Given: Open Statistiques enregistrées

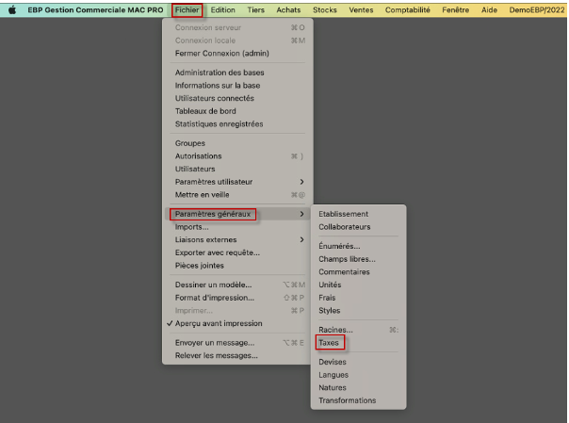Looking at the screenshot, I should [x=237, y=124].
